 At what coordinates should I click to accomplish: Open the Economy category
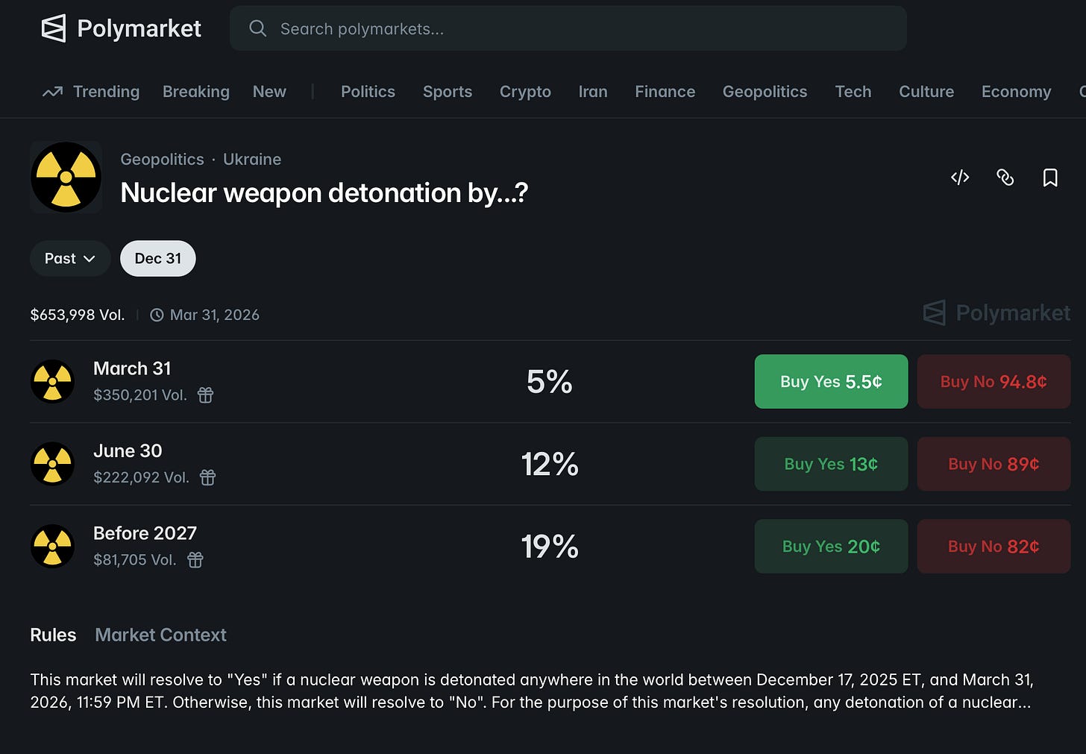1016,92
